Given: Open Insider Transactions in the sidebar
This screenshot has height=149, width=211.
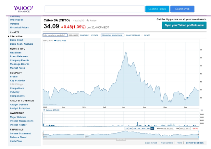Looking at the screenshot, I should click(x=22, y=121).
